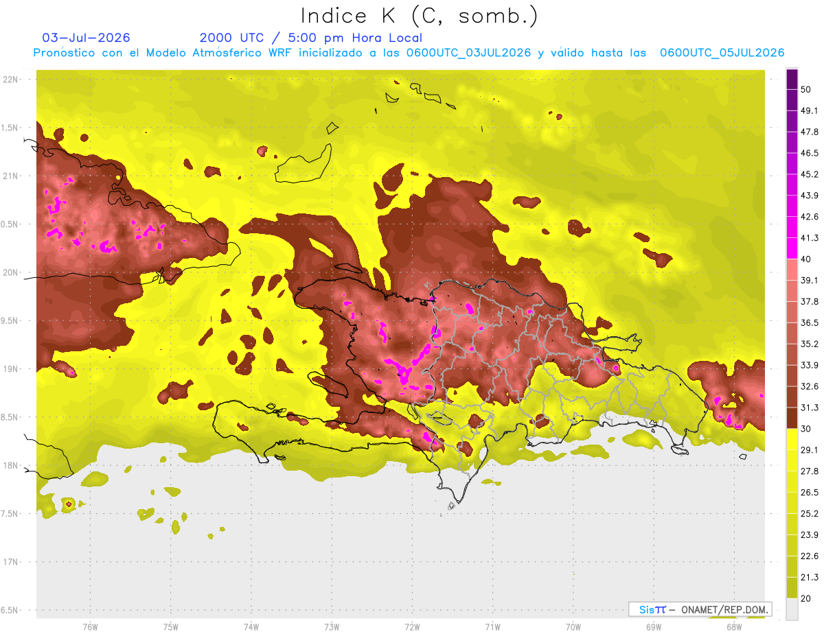Screen dimensions: 824x636
Task: Click the latitude label "18N"
Action: coord(11,465)
